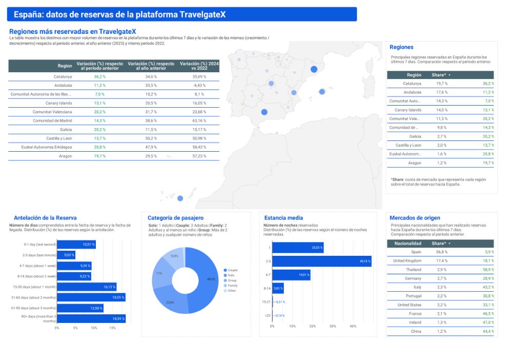
Task: Select the Madrid bubble in central Spain
Action: (271, 84)
